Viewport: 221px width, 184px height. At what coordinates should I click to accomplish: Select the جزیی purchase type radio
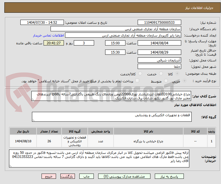point(184,81)
